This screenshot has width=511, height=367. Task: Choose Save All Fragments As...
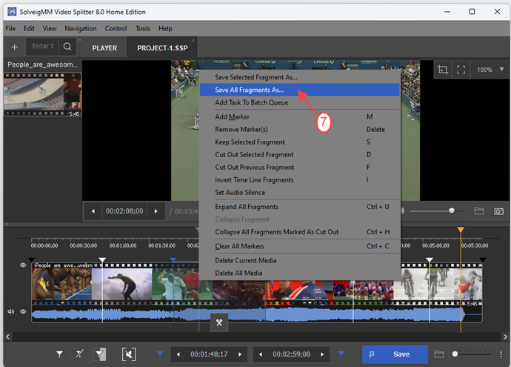tap(299, 90)
